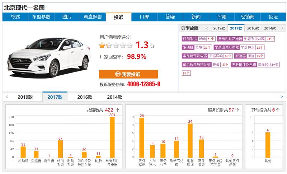Select the lower 2016款 chart tab
Viewport: 287px width, 174px height.
(x=85, y=97)
